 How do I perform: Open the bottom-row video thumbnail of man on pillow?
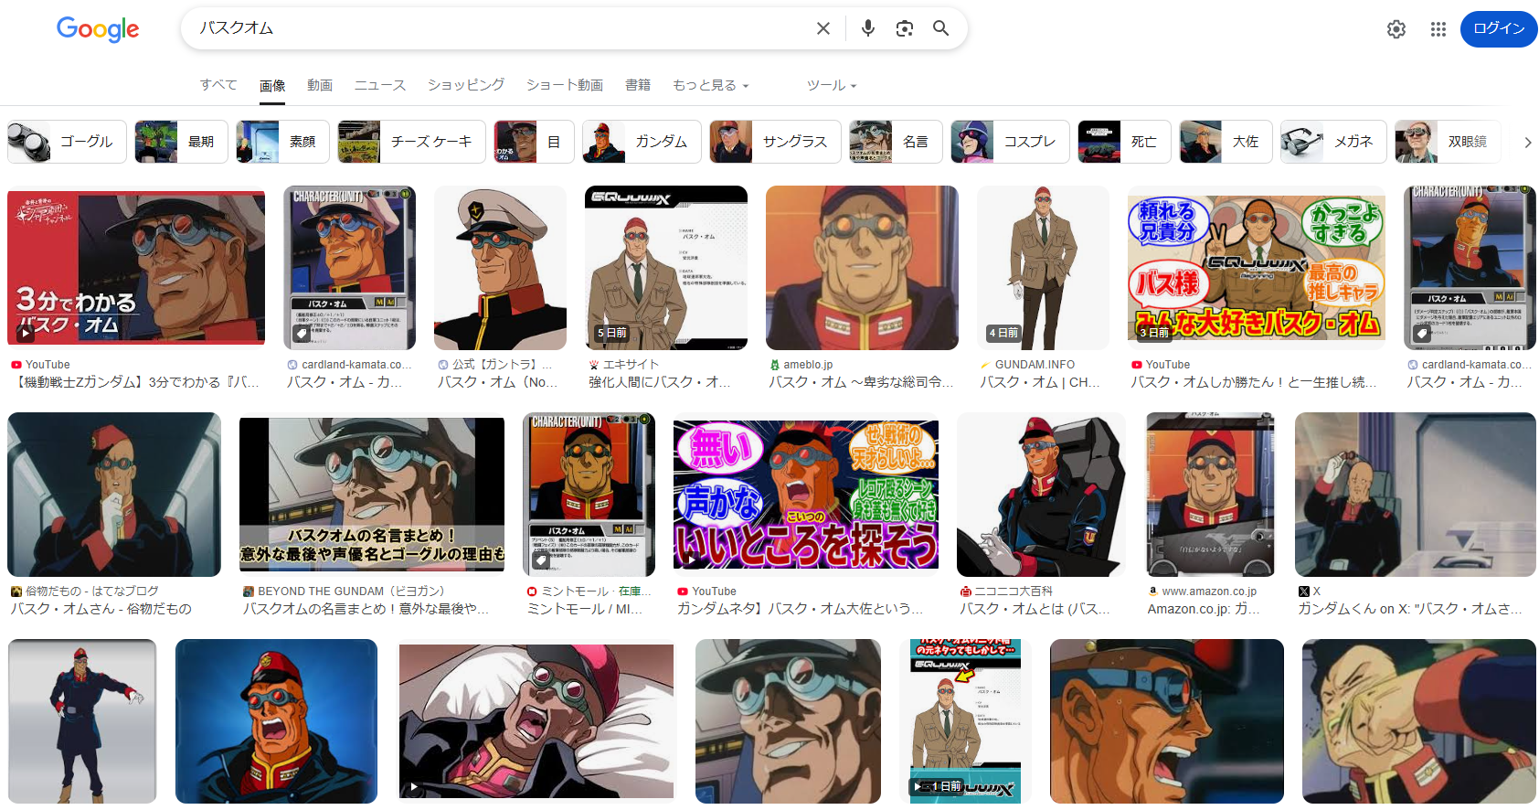point(536,721)
